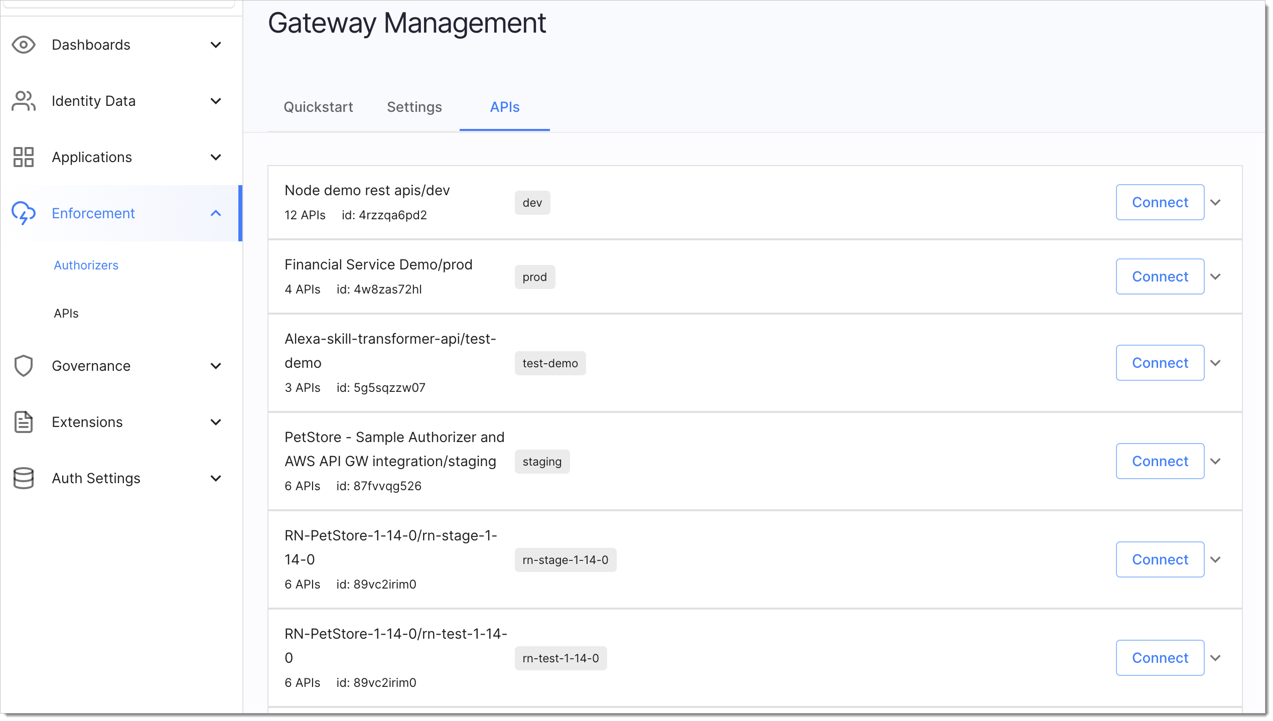This screenshot has height=721, width=1273.
Task: Click the id: 4w8zas72hl text
Action: pos(379,290)
